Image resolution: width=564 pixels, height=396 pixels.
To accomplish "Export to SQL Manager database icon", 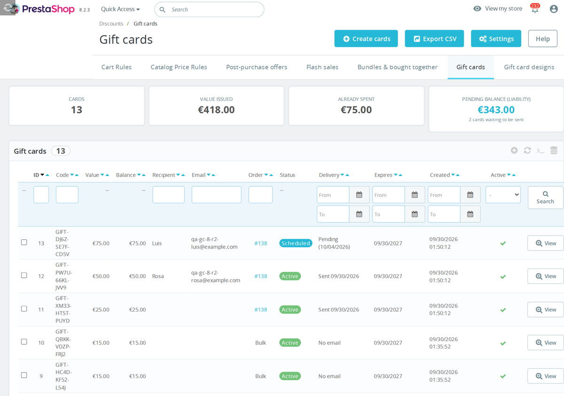I will [x=554, y=151].
